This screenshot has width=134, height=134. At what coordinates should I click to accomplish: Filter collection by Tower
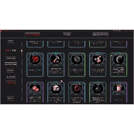10,58
